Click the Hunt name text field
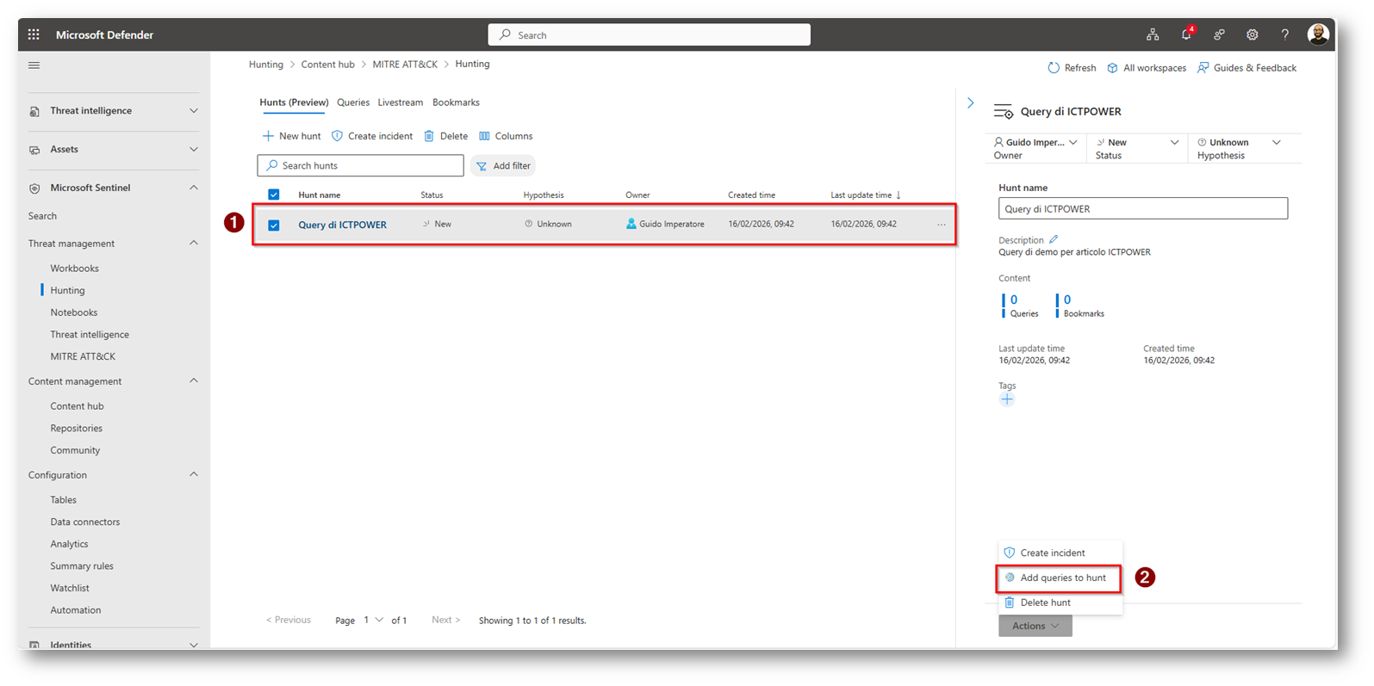 point(1143,208)
